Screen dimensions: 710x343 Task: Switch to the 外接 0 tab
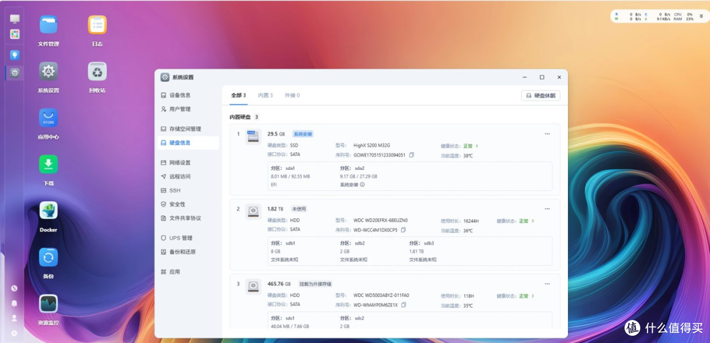click(x=292, y=95)
